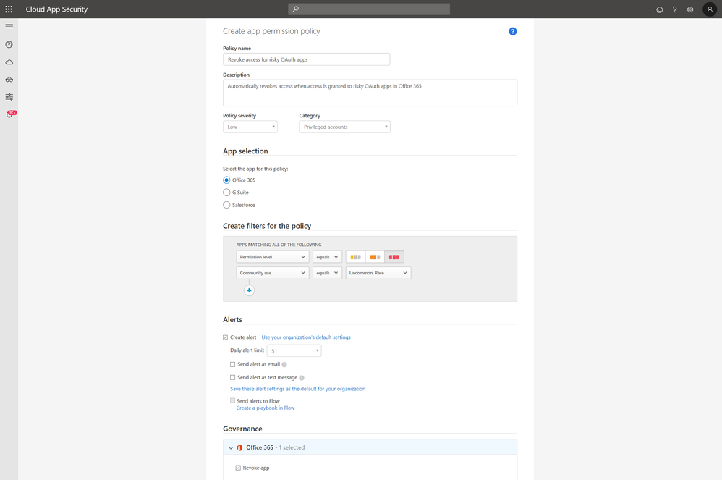Click Create a playbook in Flow link

click(266, 408)
